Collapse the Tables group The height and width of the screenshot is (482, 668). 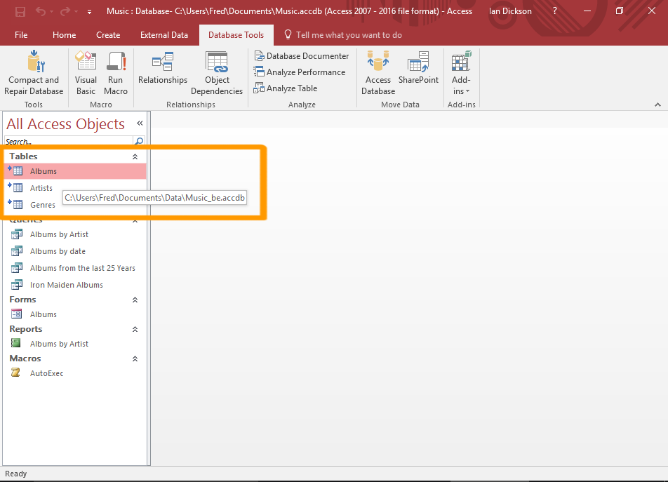click(x=135, y=156)
